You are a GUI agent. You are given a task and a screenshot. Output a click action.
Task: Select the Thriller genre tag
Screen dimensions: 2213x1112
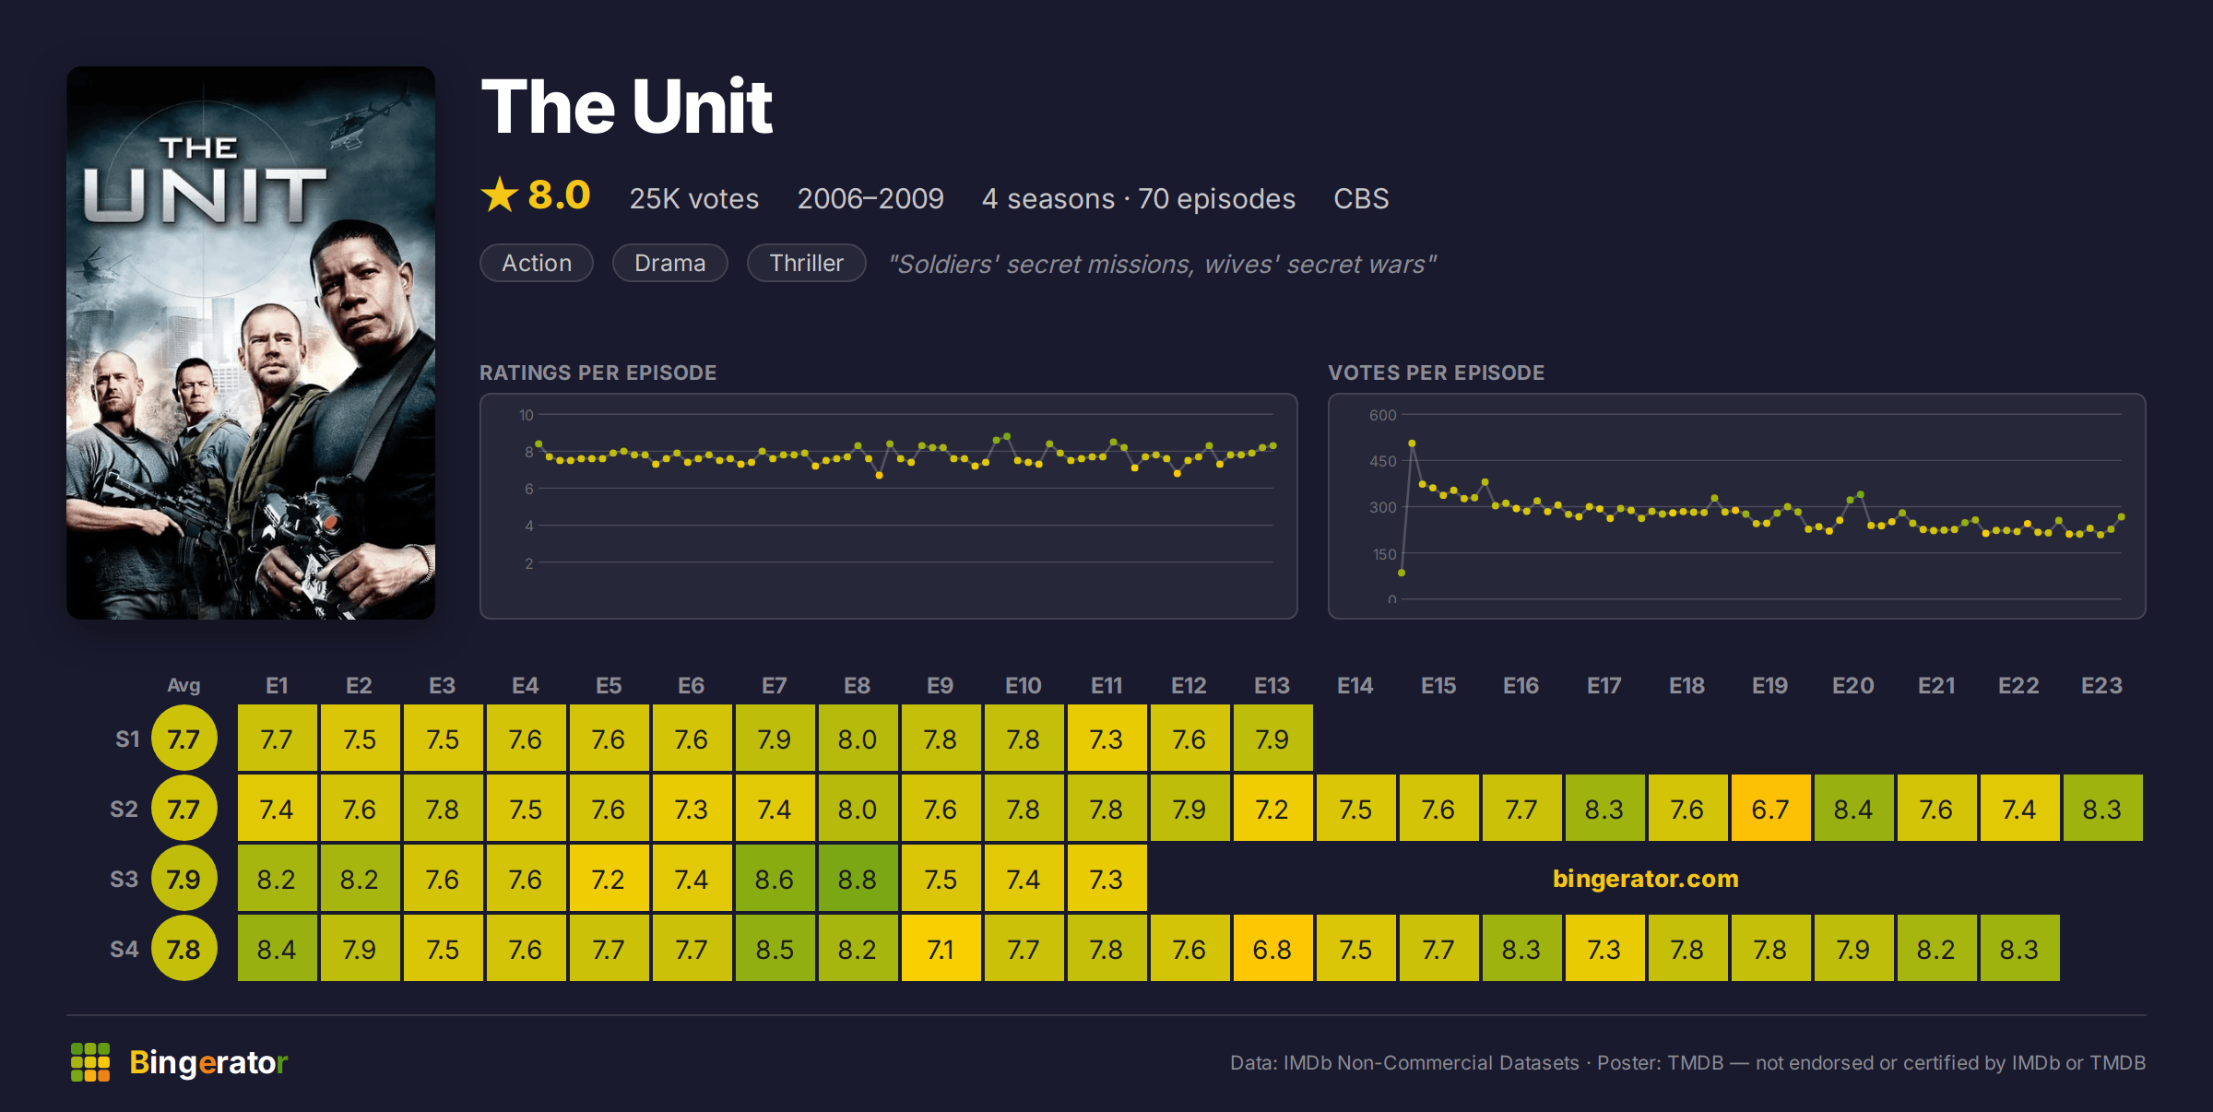click(x=807, y=263)
